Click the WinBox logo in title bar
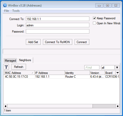Image resolution: width=123 pixels, height=116 pixels. click(5, 5)
